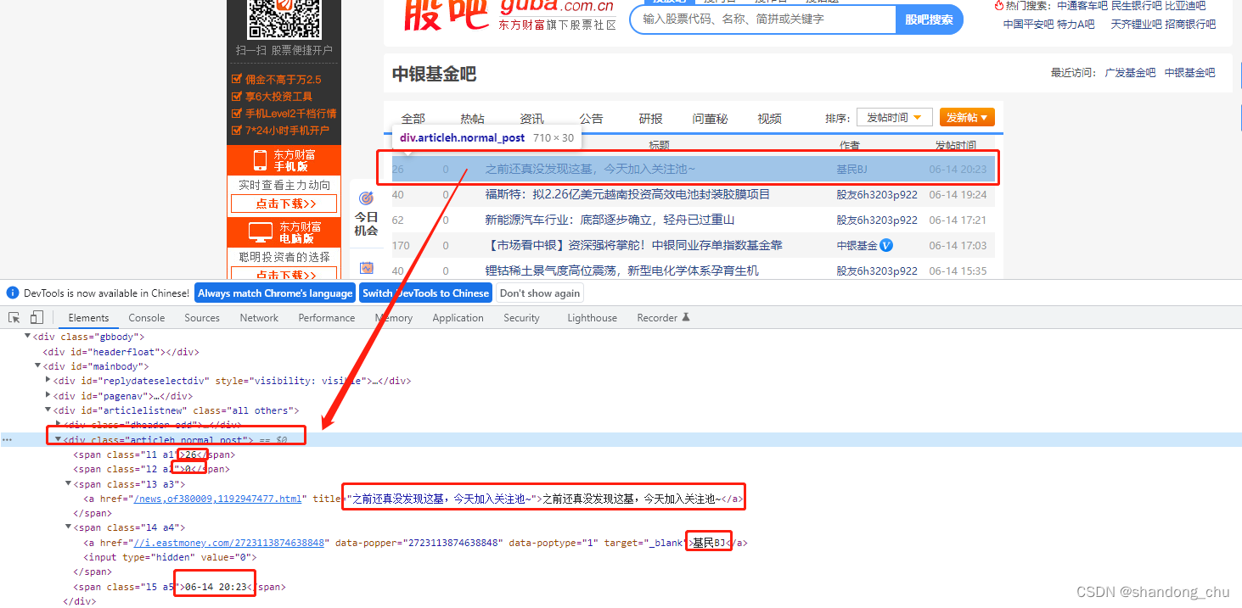The width and height of the screenshot is (1242, 608).
Task: Open the Performance tab
Action: click(x=327, y=318)
